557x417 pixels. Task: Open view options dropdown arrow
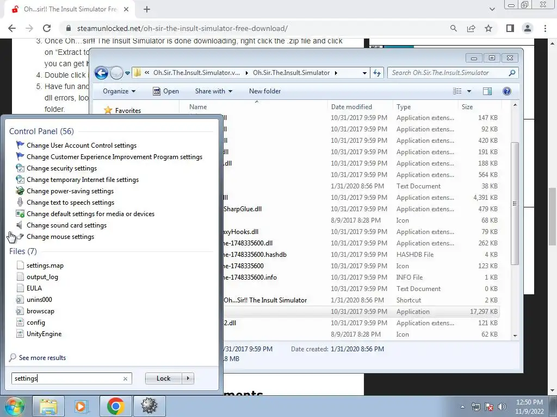469,91
